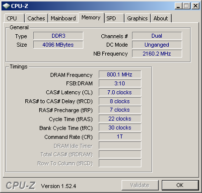This screenshot has width=202, height=193.
Task: Click the Dual channels field
Action: (x=157, y=36)
